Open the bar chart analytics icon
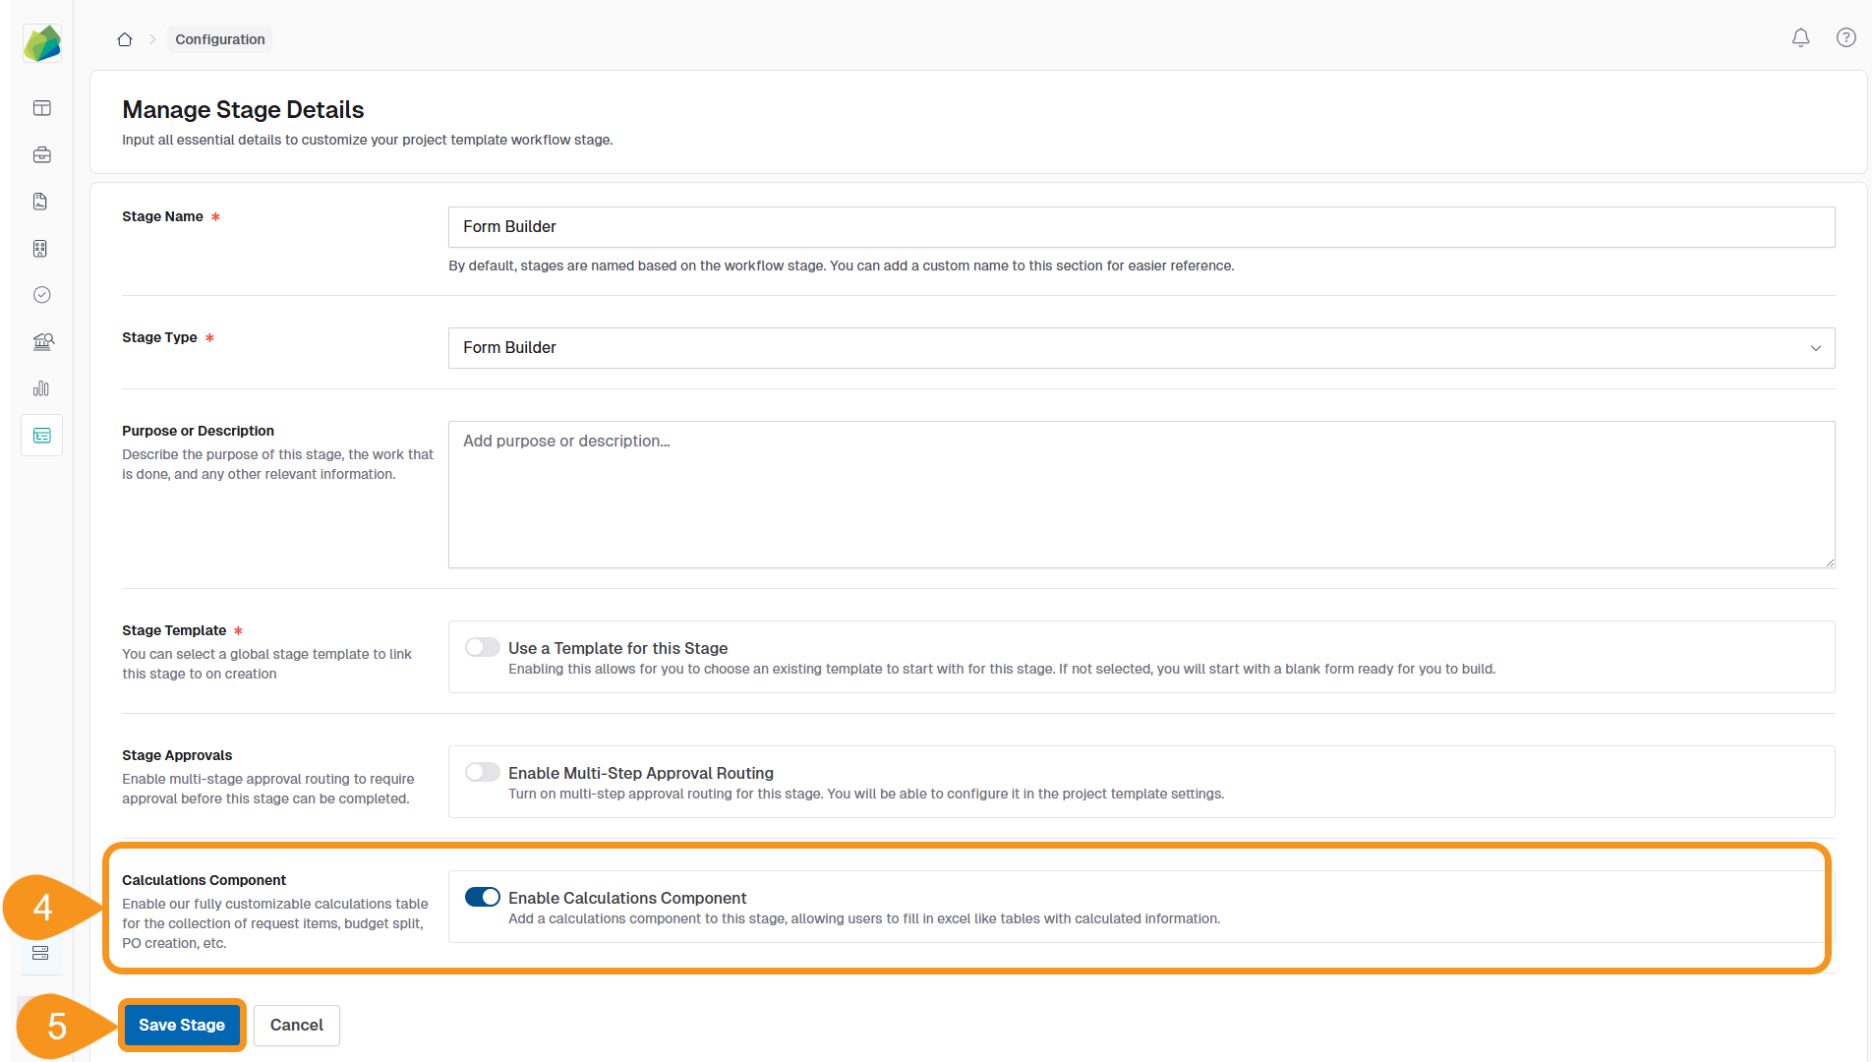 pos(41,387)
